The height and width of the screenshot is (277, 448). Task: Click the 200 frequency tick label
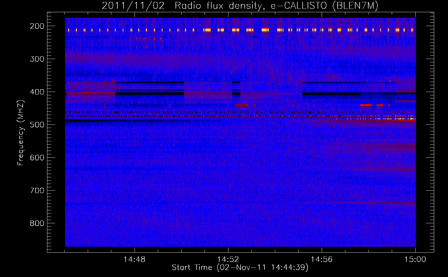37,26
